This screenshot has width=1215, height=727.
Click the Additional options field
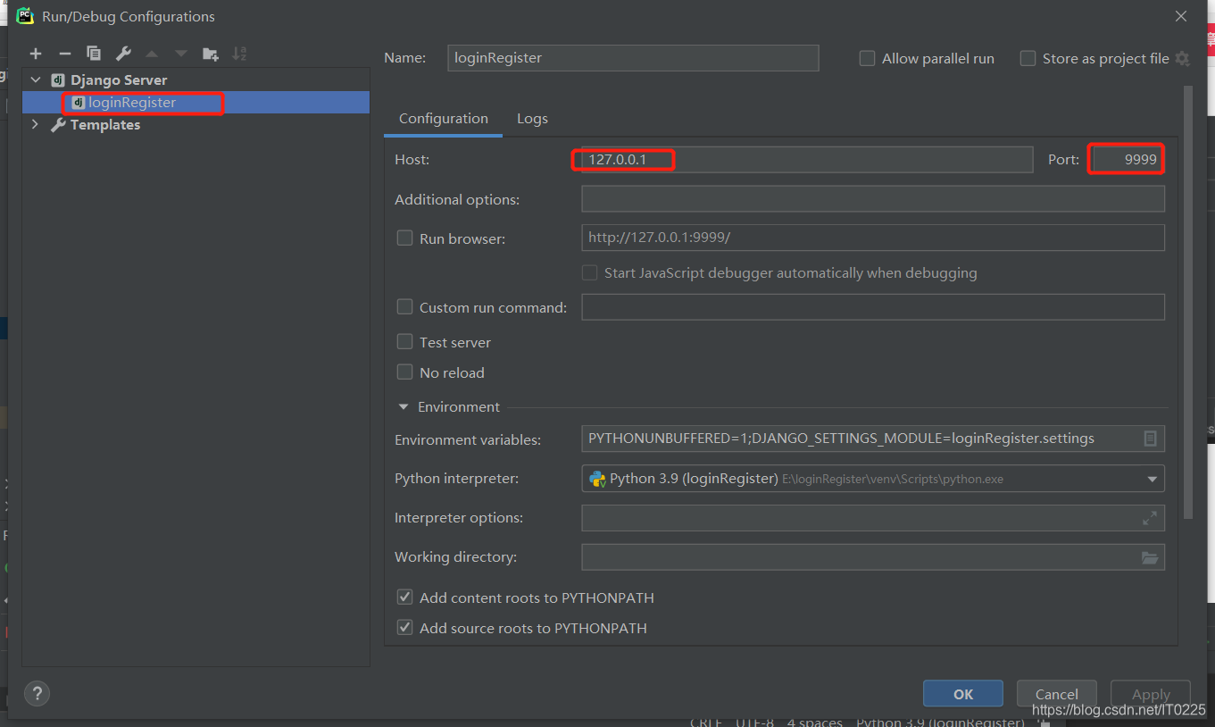[873, 198]
